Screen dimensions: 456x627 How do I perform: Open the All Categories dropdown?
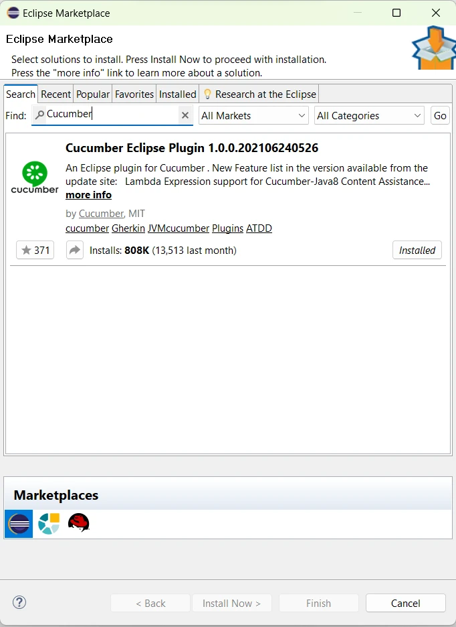coord(369,116)
